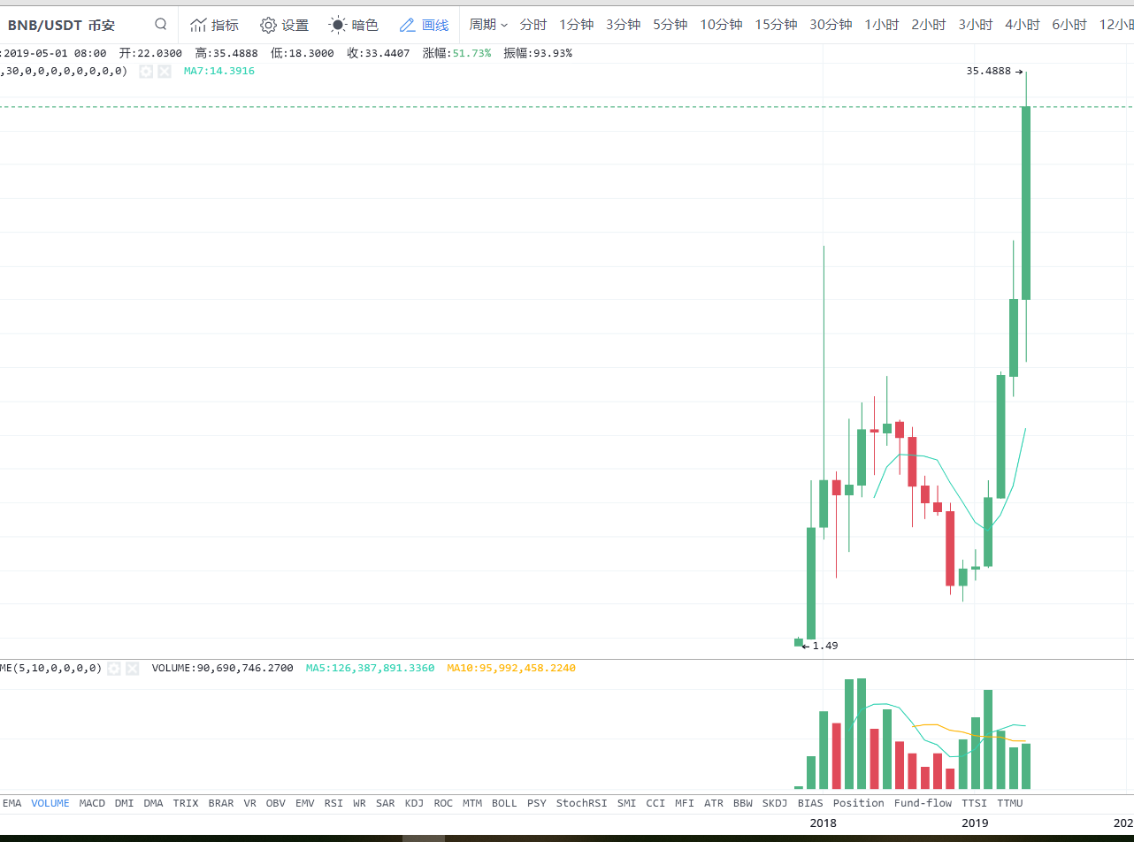Click the 1.49 low price label
This screenshot has height=842, width=1134.
click(825, 646)
